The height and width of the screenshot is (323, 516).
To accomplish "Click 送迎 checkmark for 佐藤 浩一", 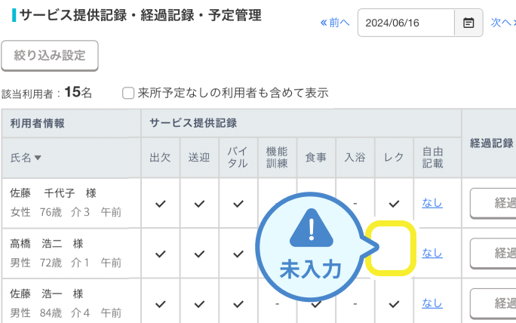I will pos(199,304).
